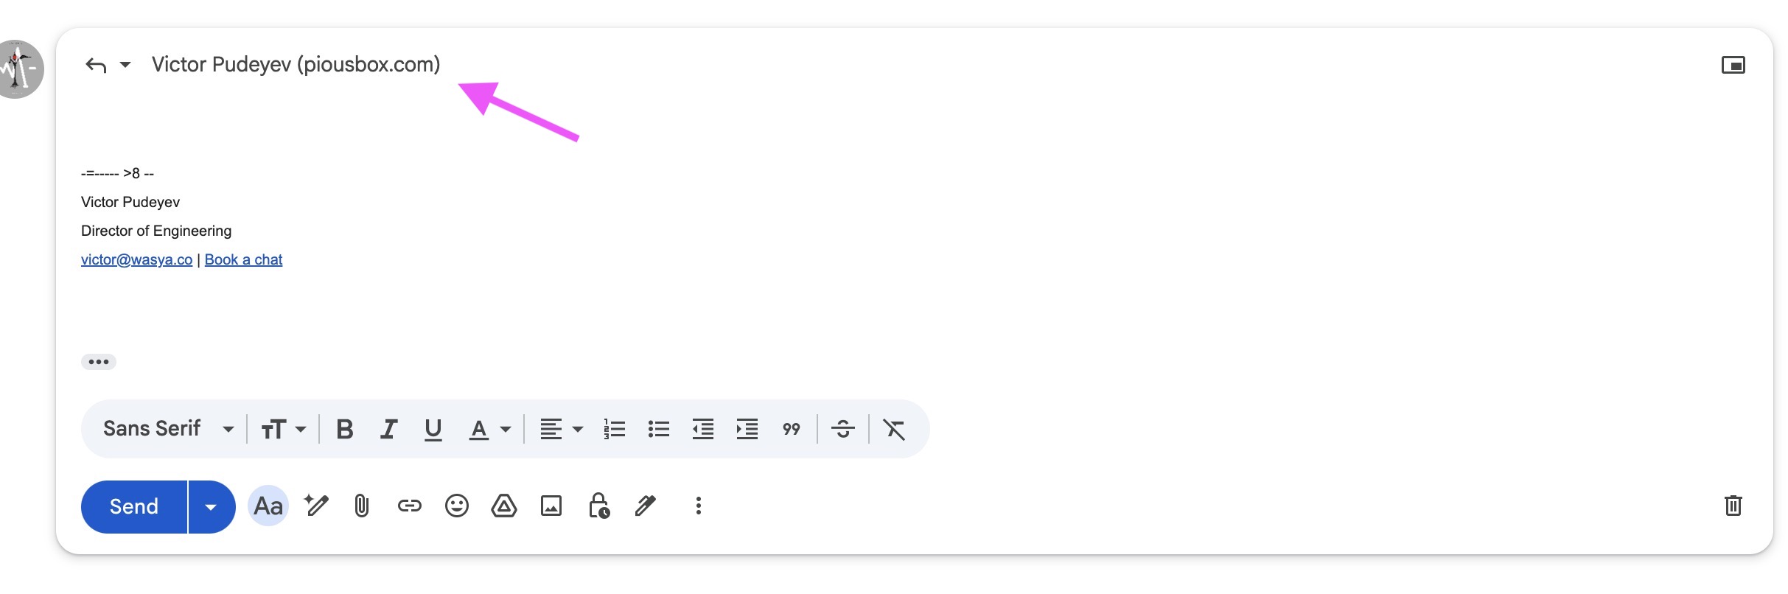Screen dimensions: 1788x594
Task: Insert files using the Drive icon
Action: 504,506
